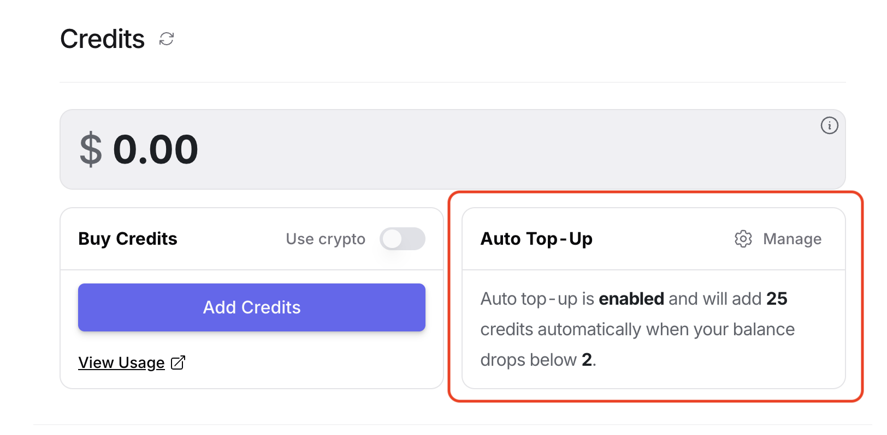Click the Credits page heading
Viewport: 887px width, 435px height.
(x=102, y=39)
